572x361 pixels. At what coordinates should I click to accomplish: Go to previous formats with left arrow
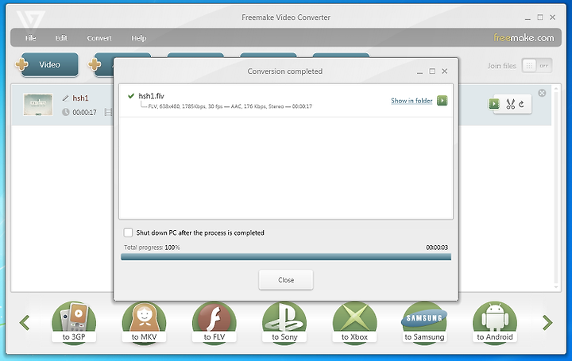tap(25, 323)
